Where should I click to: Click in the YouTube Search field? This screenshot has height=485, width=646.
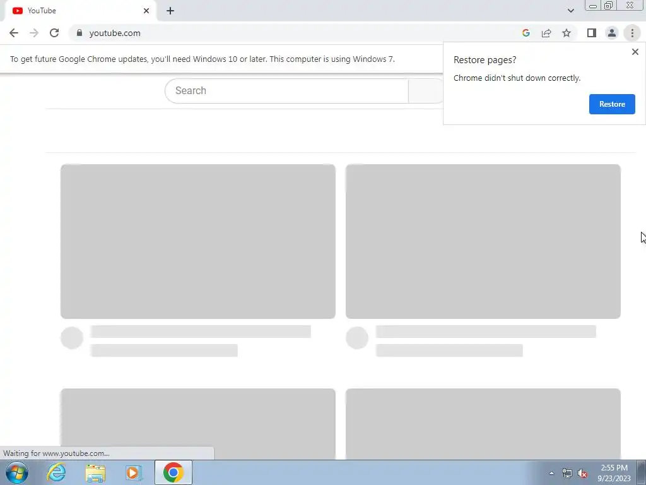(x=286, y=91)
